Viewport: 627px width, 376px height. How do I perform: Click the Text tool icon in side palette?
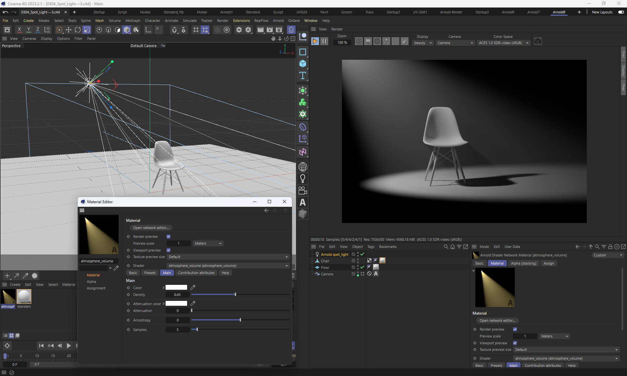coord(302,76)
